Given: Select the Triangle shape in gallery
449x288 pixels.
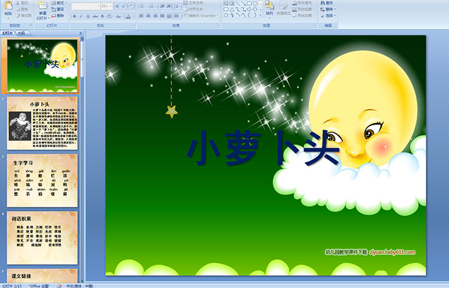Looking at the screenshot, I should tap(232, 10).
